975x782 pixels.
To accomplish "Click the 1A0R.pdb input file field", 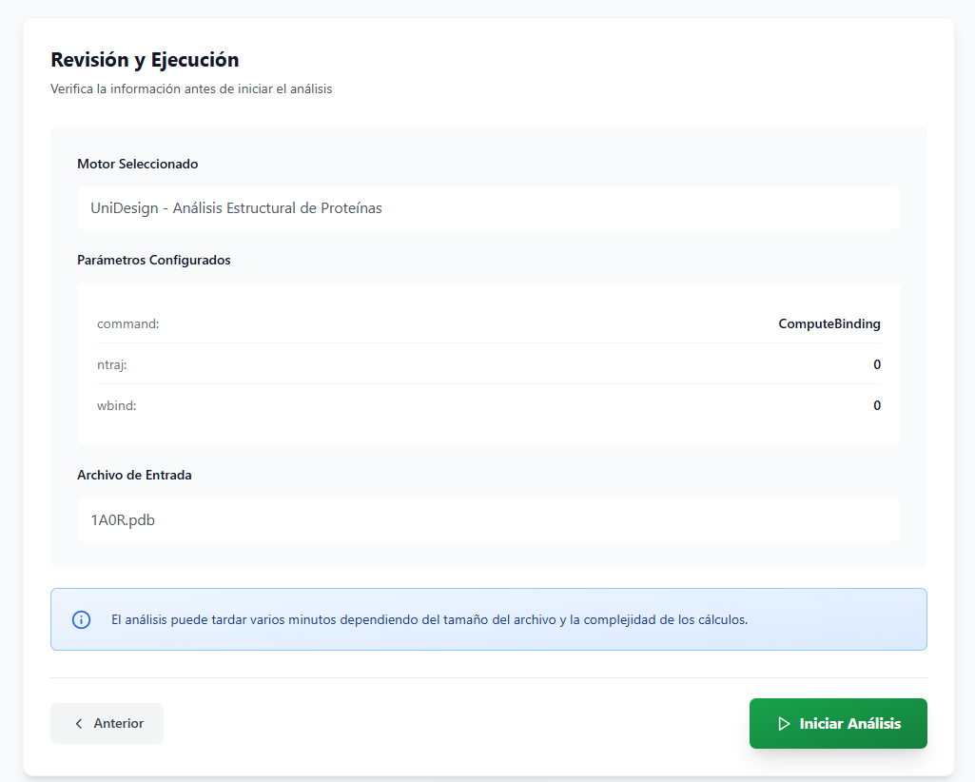I will point(488,519).
